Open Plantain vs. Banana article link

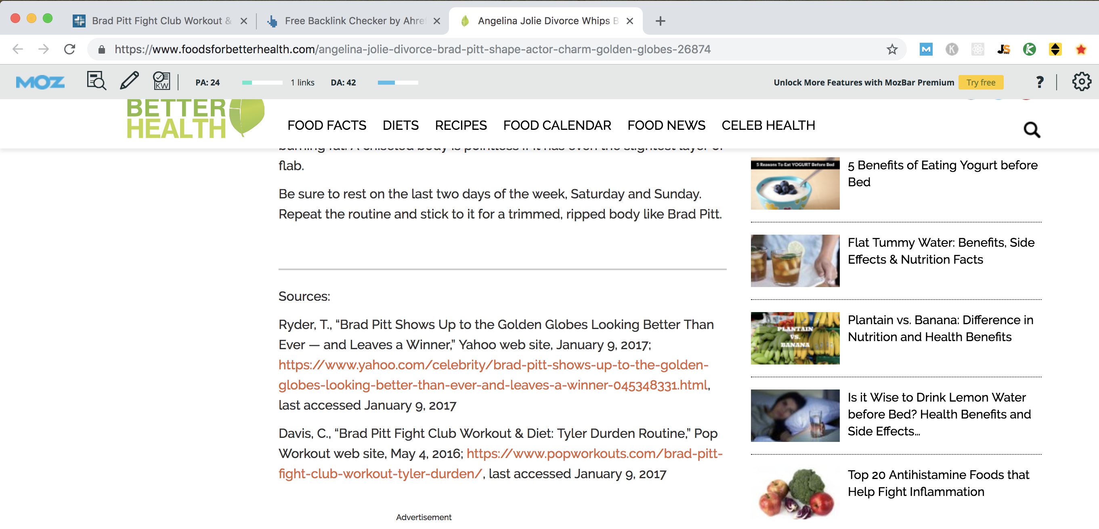pyautogui.click(x=940, y=328)
